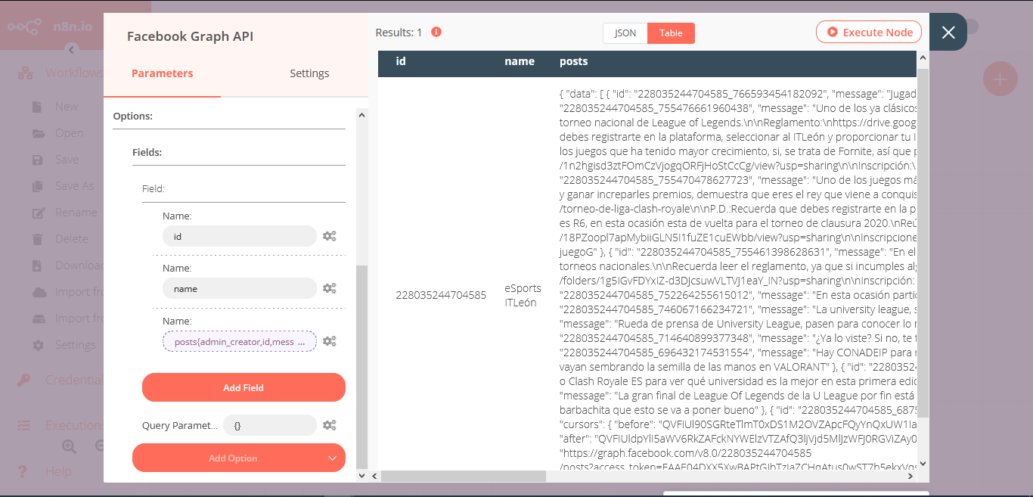This screenshot has height=497, width=1033.
Task: Click the workflow Settings cog icon
Action: [x=38, y=345]
